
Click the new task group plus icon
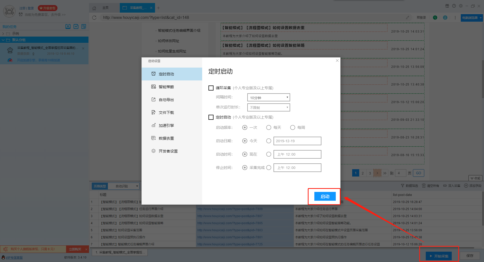click(76, 26)
